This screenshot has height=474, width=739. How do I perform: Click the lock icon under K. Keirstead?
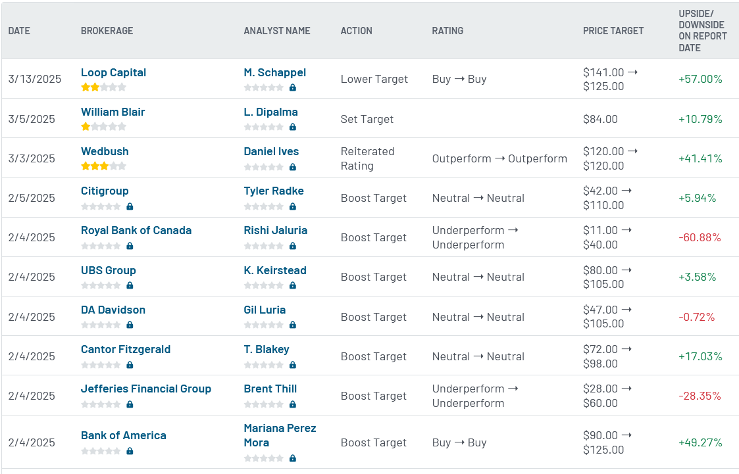coord(293,286)
